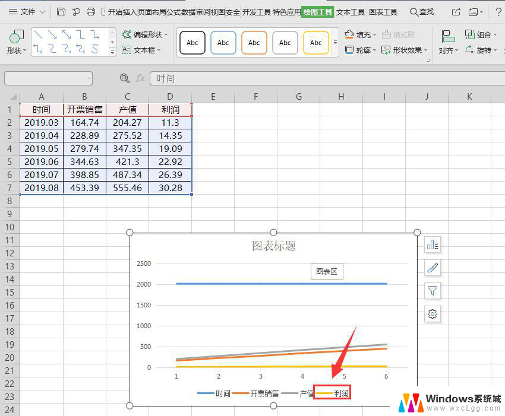Switch to the 图表工具 tab
Screen dimensions: 505x416
(383, 12)
